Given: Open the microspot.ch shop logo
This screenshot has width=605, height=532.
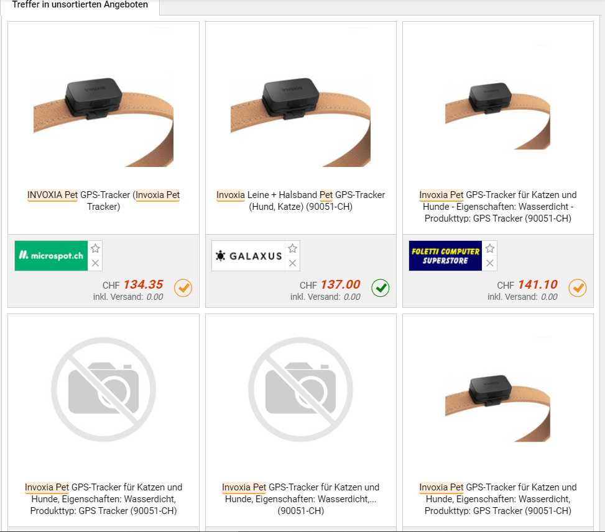Looking at the screenshot, I should pos(52,256).
